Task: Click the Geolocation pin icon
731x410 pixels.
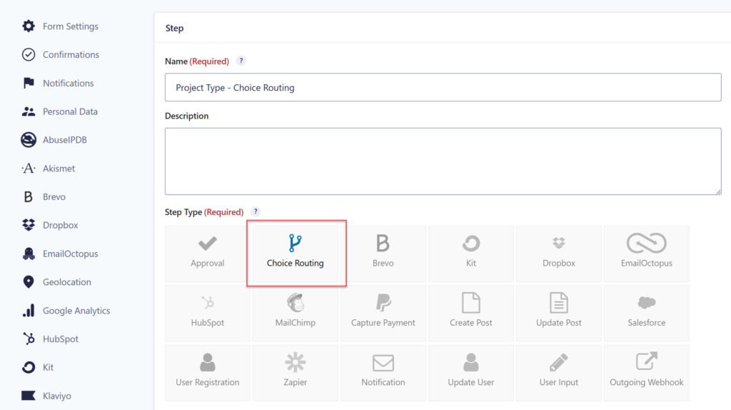Action: coord(29,281)
